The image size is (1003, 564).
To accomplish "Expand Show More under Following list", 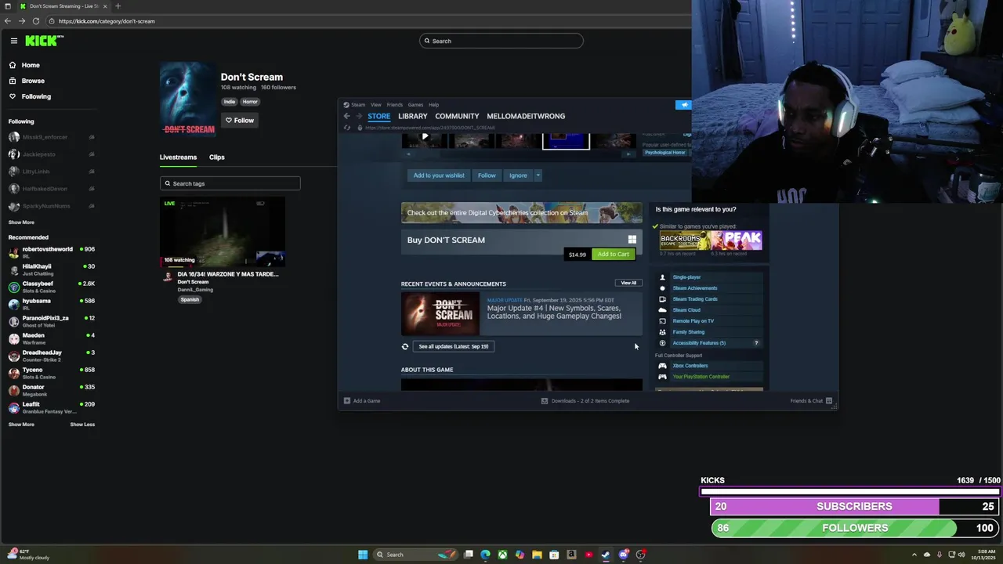I will pos(21,222).
